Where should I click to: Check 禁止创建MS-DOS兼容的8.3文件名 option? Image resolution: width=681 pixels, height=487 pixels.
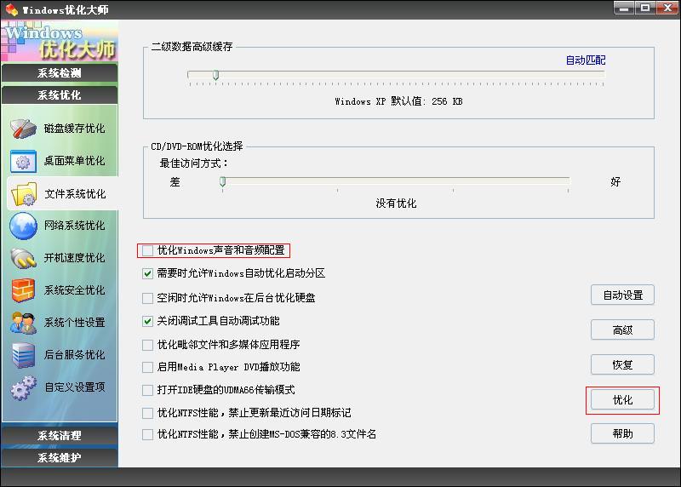pos(147,434)
